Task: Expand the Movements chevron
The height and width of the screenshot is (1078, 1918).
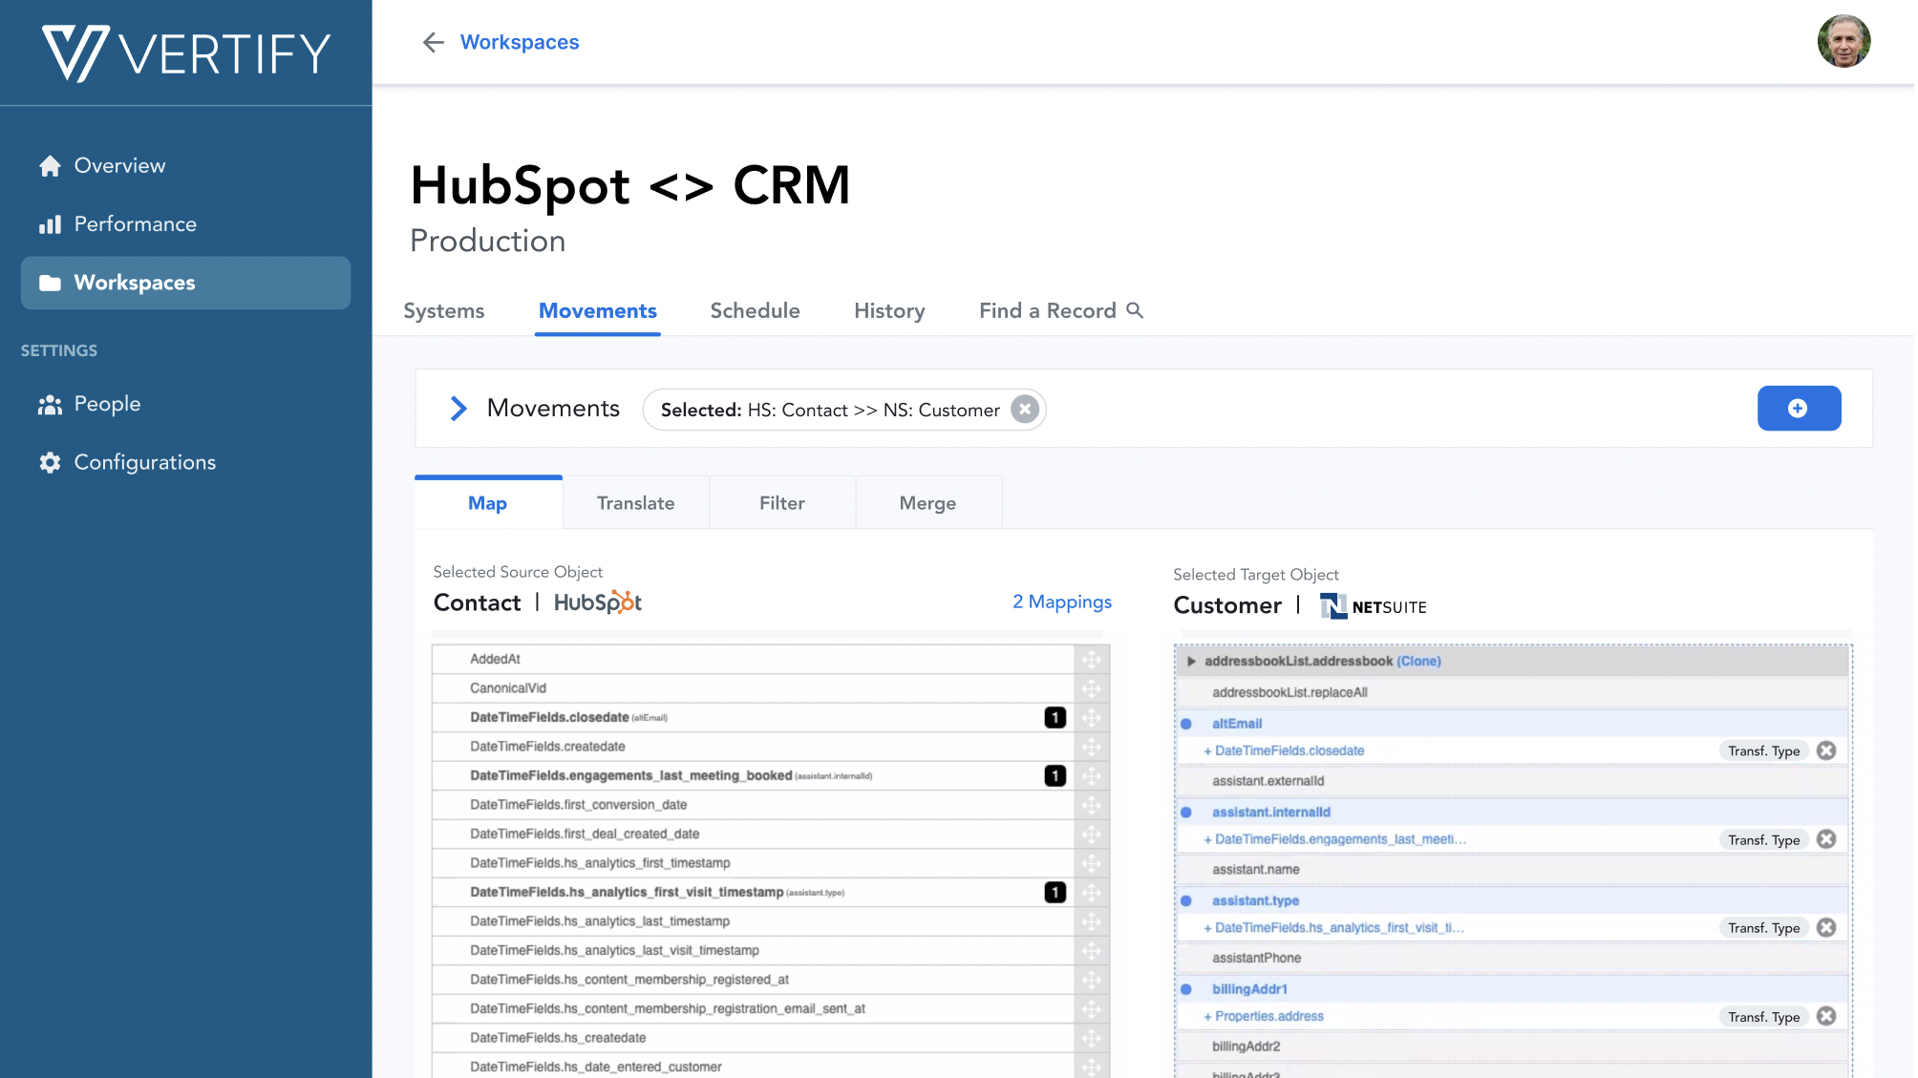Action: click(458, 408)
